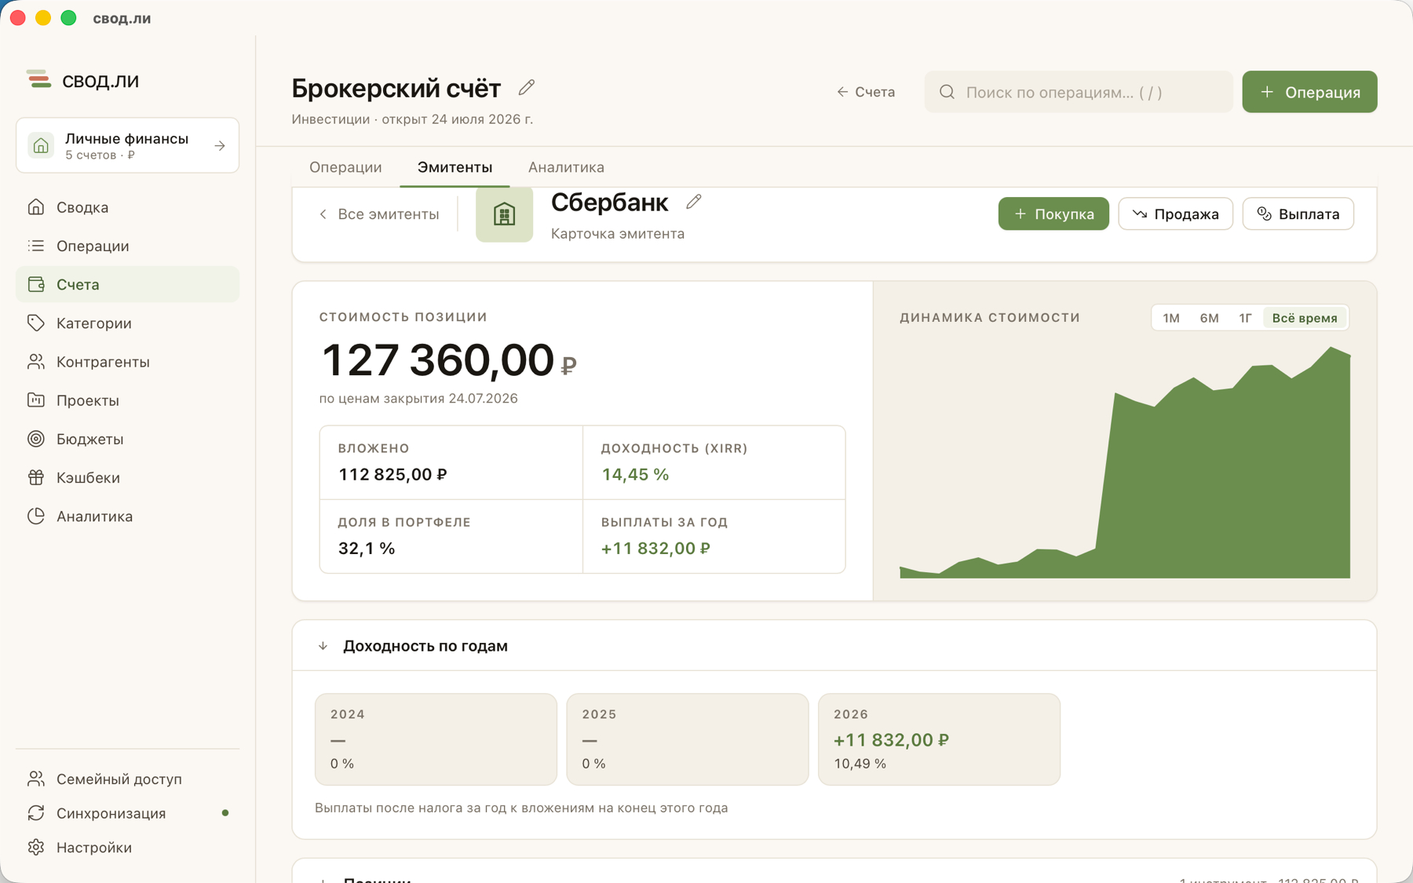Click the XIRR value 14,45 %
Screen dimensions: 1413x883
635,474
